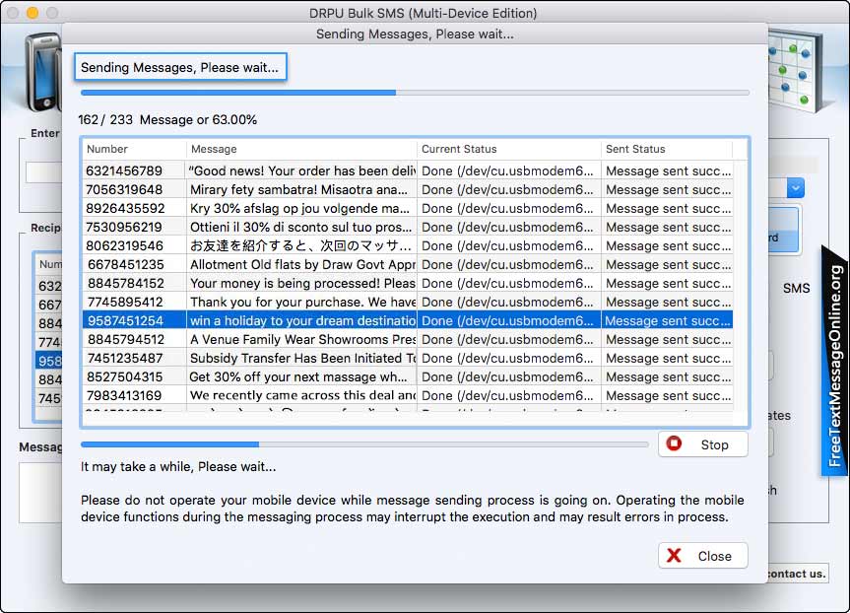Screen dimensions: 850x613
Task: Click the '162 / 233 Message or 63.00%' counter
Action: [x=167, y=119]
